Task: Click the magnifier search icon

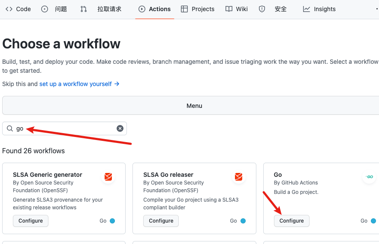Action: pos(10,128)
